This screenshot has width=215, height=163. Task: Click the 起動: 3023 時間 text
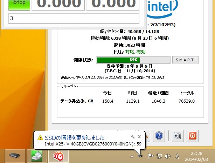coord(129,45)
